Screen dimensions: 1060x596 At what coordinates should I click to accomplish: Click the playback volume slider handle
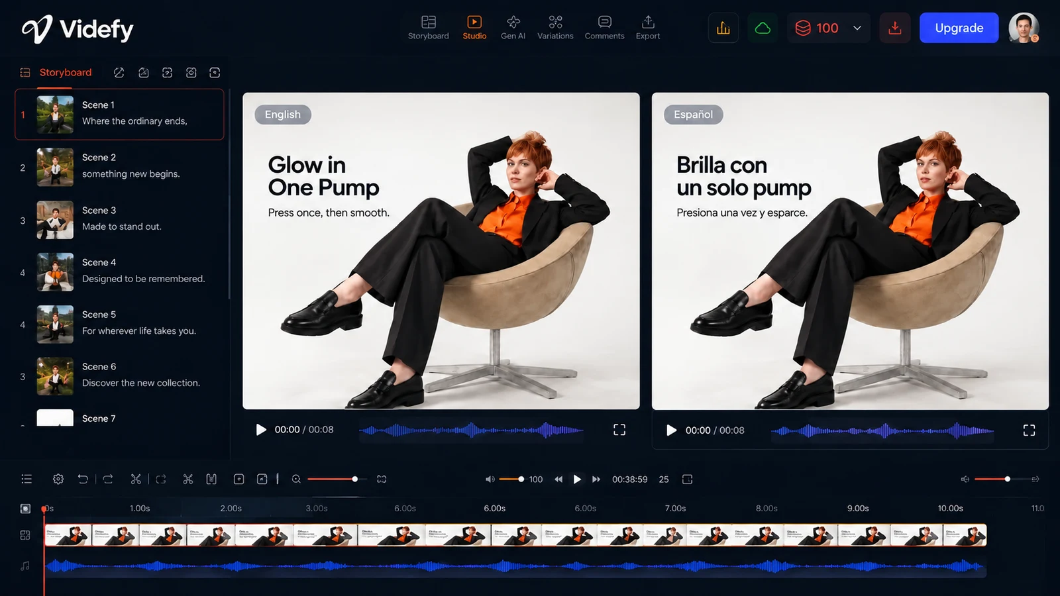(x=521, y=479)
